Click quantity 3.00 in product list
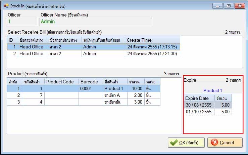248x155 pixels. click(136, 102)
